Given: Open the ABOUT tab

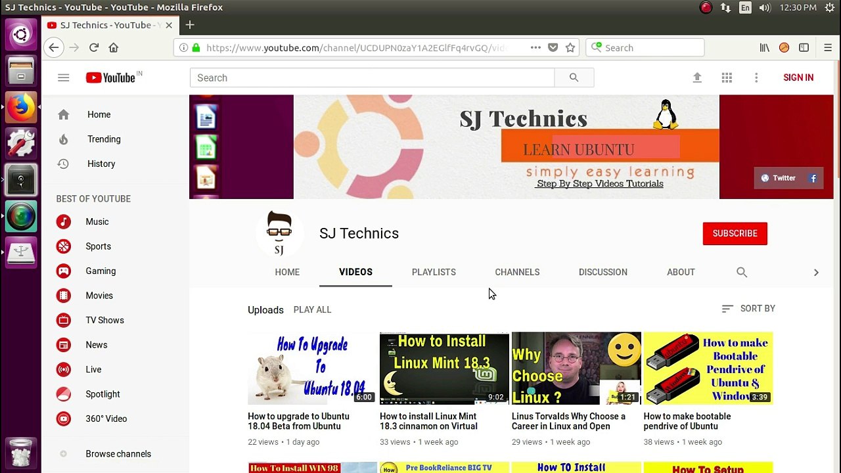Looking at the screenshot, I should 681,272.
